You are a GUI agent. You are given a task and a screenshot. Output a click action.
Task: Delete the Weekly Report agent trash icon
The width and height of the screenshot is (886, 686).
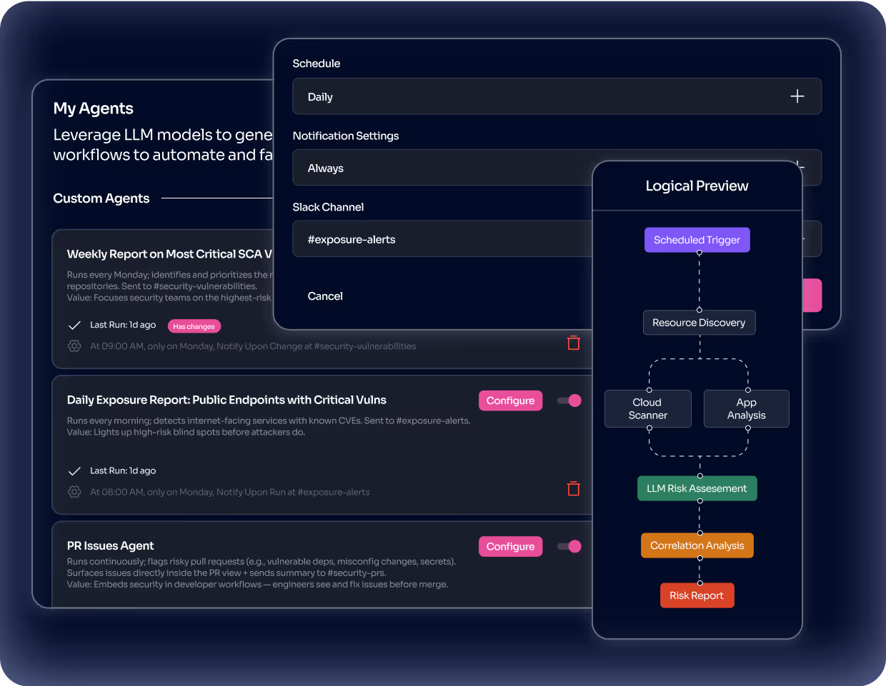[574, 343]
